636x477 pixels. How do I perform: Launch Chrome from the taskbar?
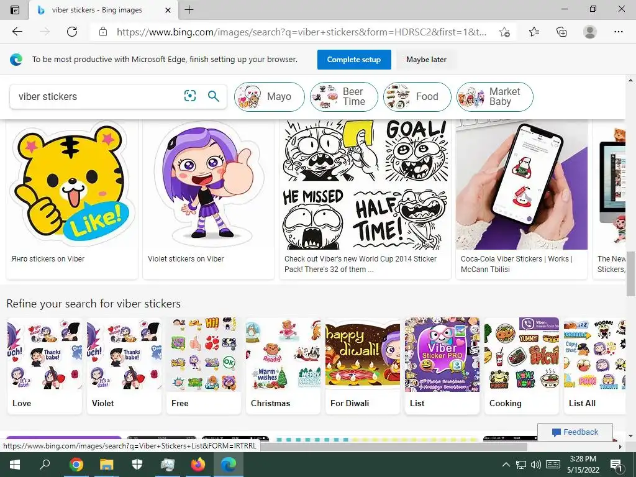[x=76, y=465]
